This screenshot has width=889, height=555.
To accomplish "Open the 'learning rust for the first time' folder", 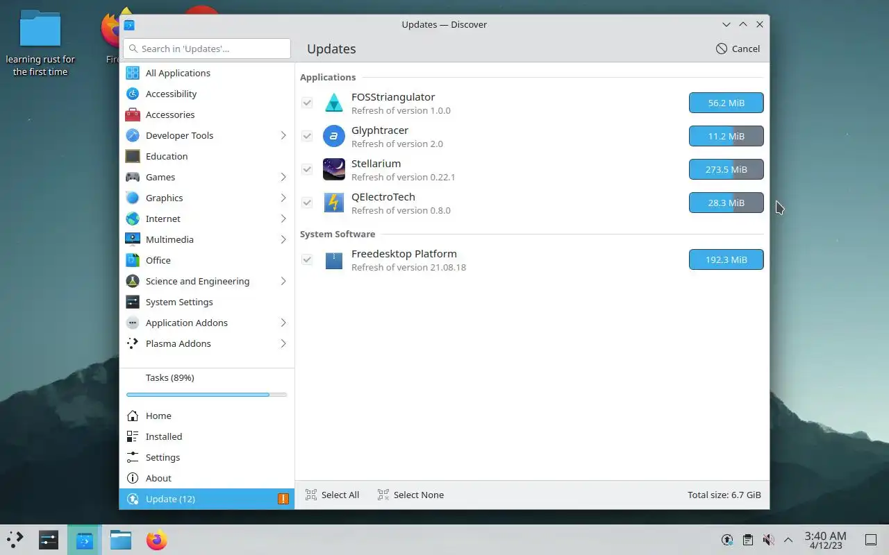I will point(40,43).
